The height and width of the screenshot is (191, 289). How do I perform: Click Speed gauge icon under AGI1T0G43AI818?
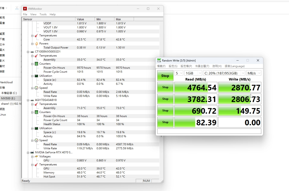click(36, 140)
